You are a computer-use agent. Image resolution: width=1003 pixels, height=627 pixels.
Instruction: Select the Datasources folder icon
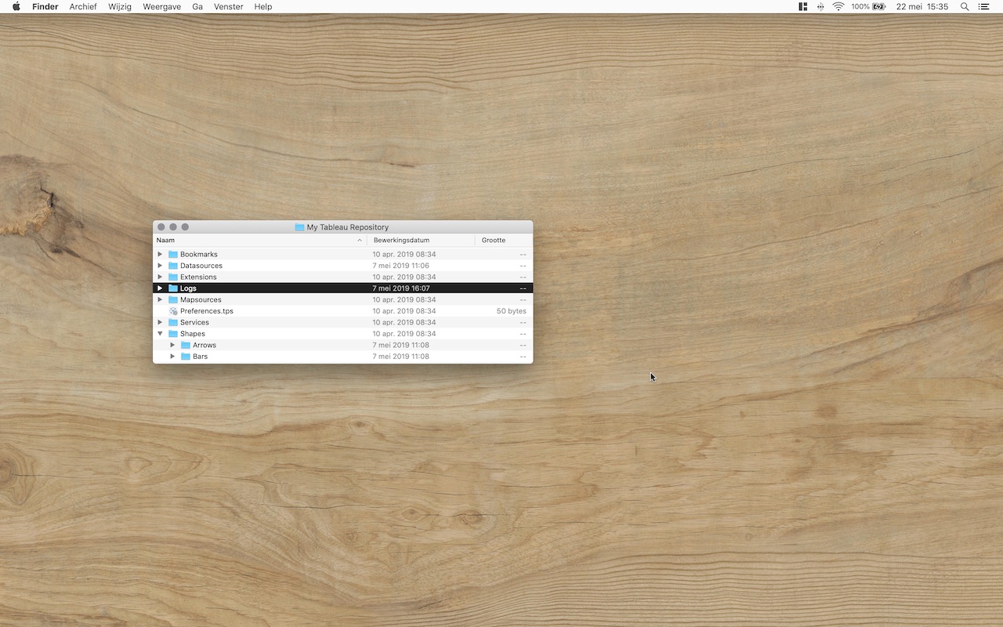coord(173,266)
